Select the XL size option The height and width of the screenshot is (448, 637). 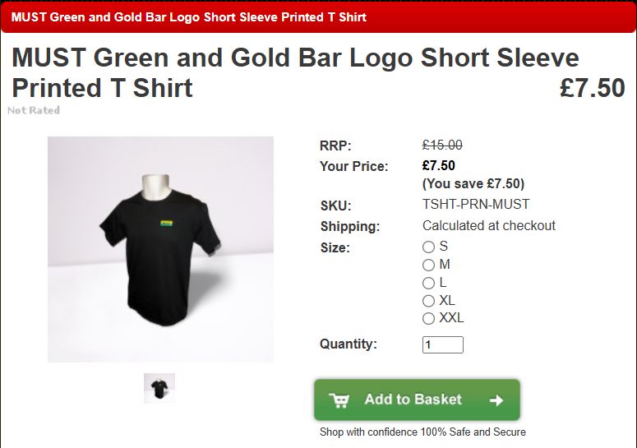coord(428,301)
